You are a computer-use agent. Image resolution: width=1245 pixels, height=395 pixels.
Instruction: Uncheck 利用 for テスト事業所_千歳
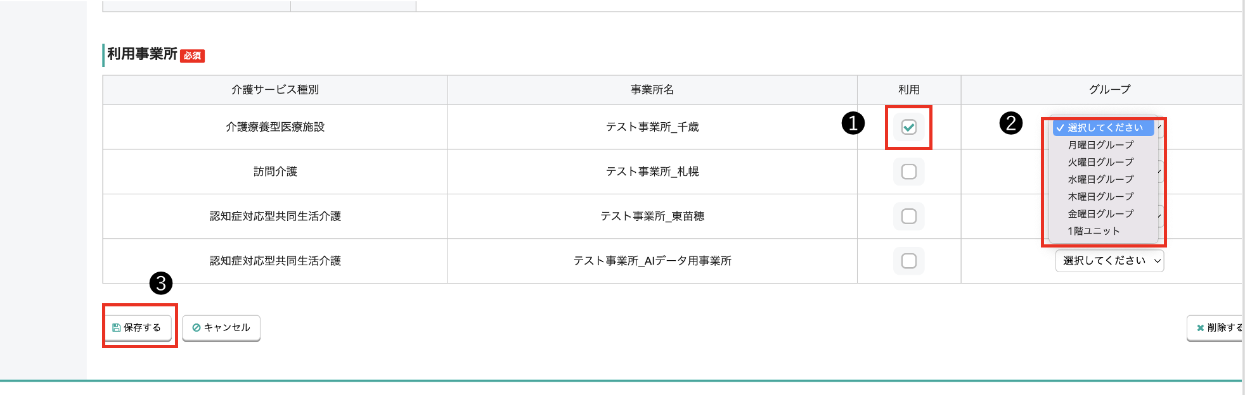click(x=908, y=127)
